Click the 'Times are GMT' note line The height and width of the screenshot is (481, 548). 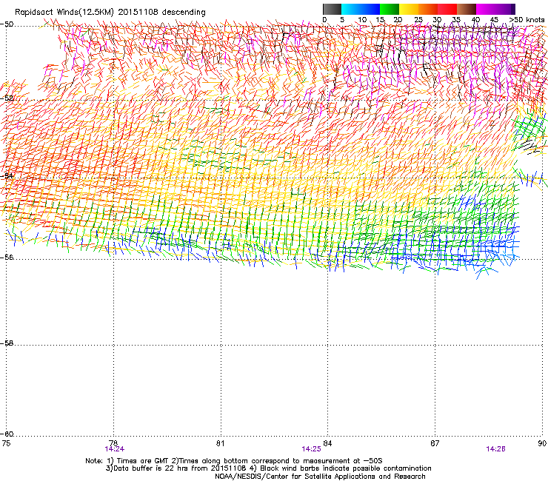pyautogui.click(x=234, y=461)
